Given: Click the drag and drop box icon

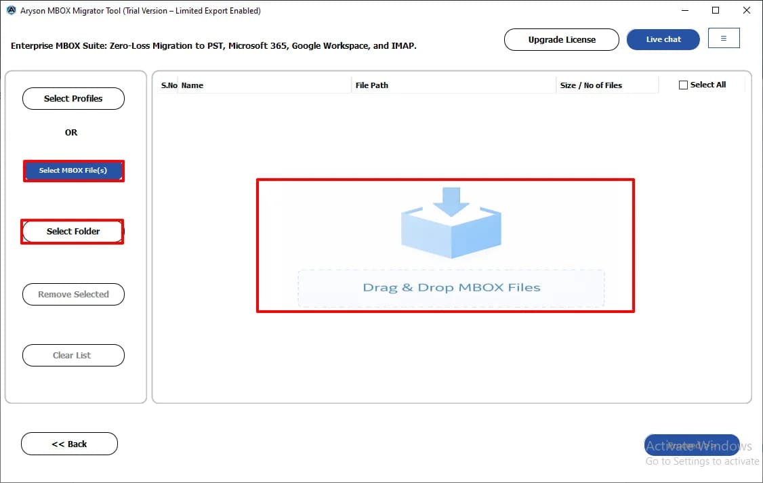Looking at the screenshot, I should [x=451, y=223].
